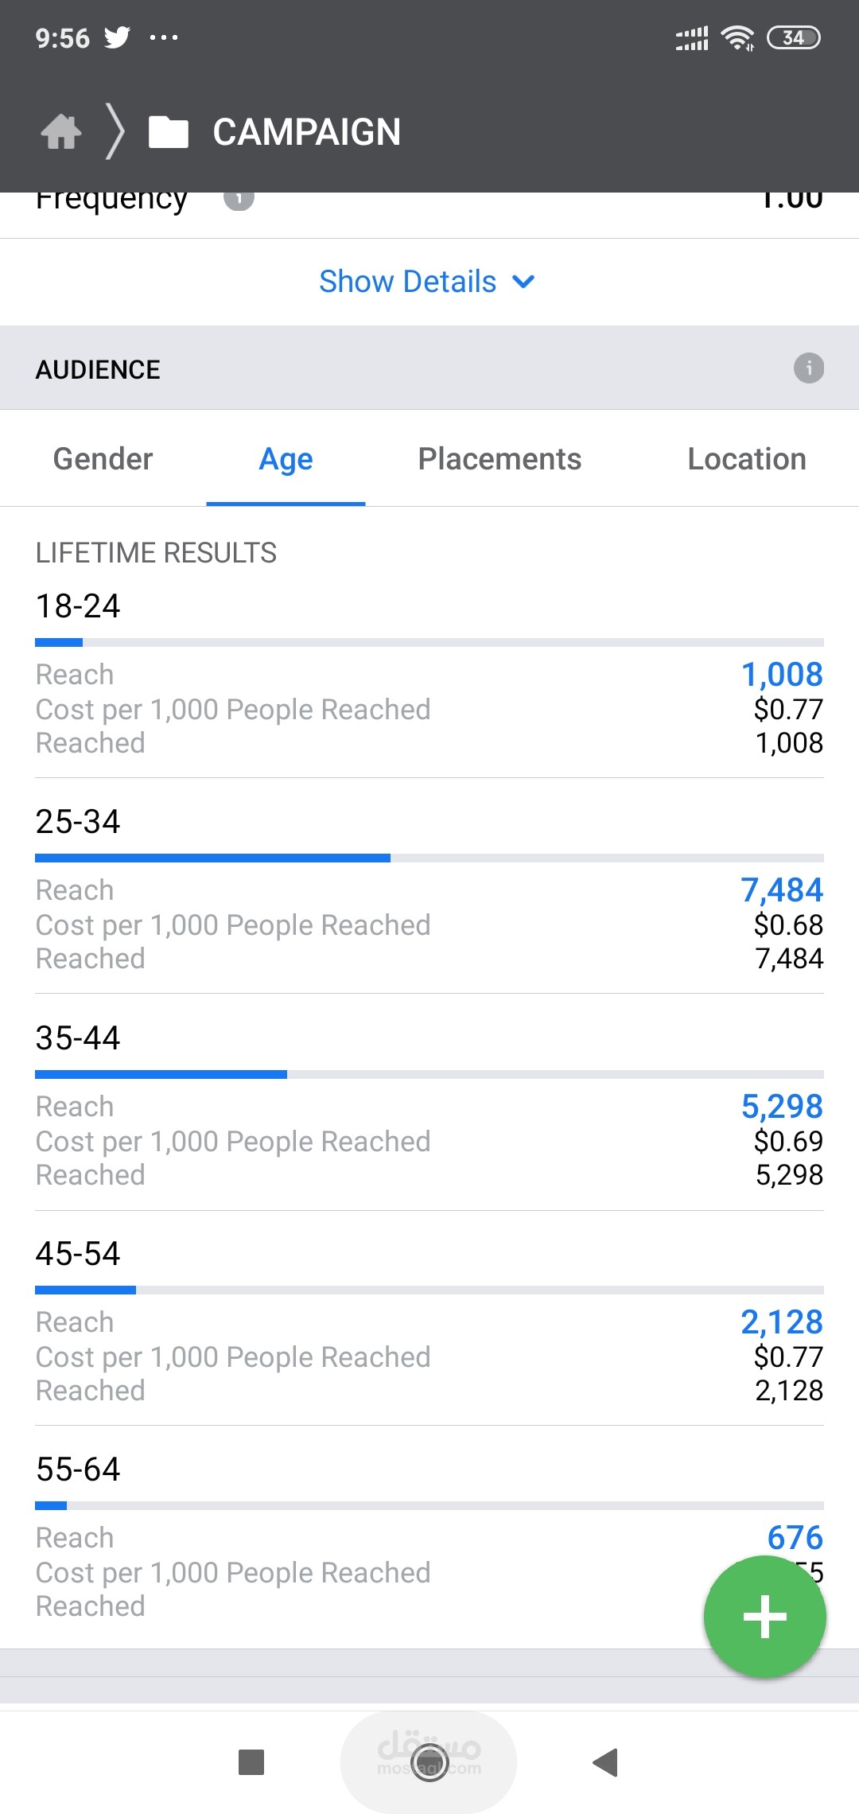
Task: Switch to the Location tab
Action: pyautogui.click(x=746, y=459)
